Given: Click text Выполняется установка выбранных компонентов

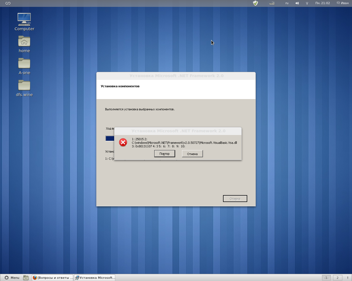Looking at the screenshot, I should click(140, 109).
